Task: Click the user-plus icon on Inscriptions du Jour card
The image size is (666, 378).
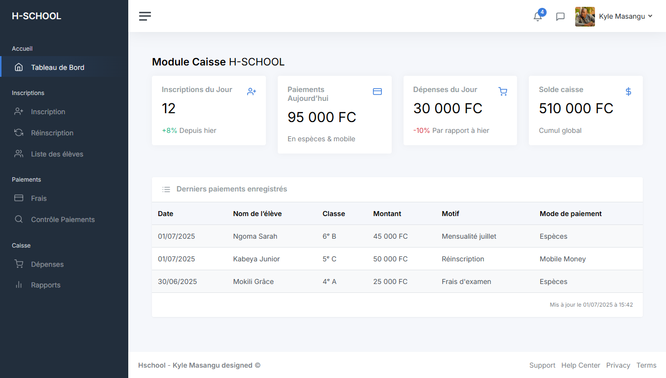Action: [252, 92]
